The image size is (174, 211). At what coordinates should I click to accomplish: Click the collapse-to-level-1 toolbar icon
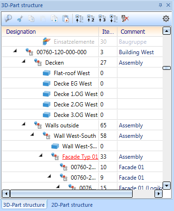(79, 19)
